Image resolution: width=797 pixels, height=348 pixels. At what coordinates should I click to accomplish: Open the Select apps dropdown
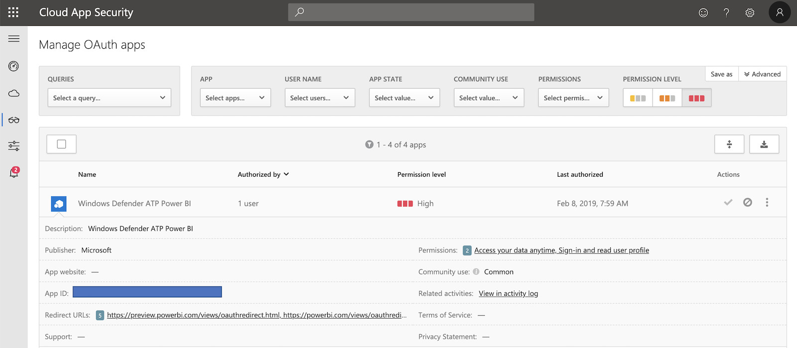click(235, 98)
